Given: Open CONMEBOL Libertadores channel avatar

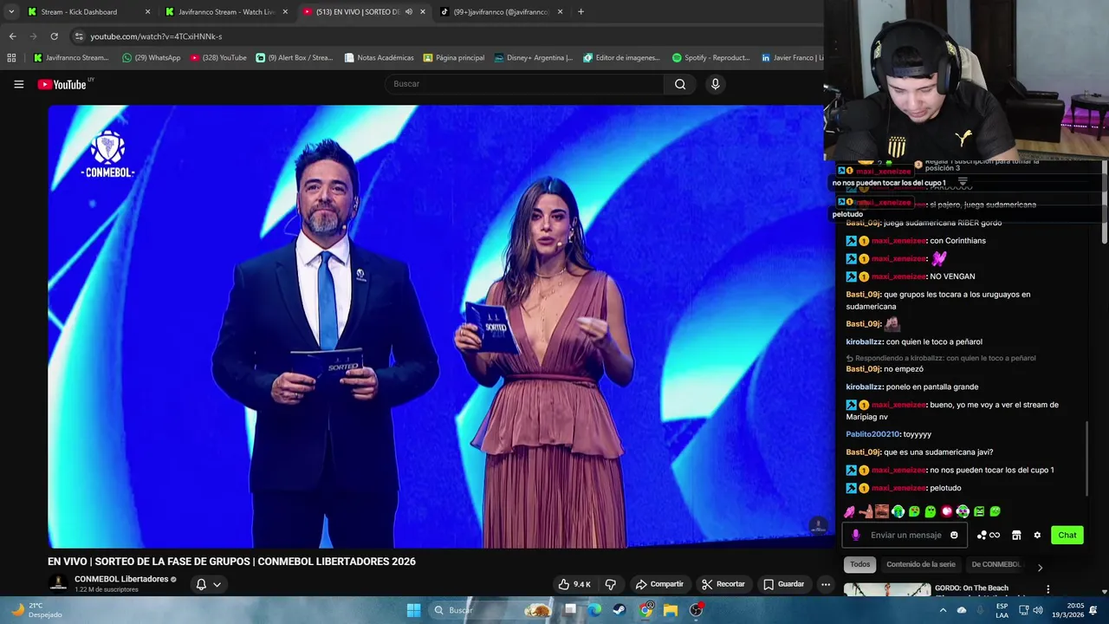Looking at the screenshot, I should 58,583.
